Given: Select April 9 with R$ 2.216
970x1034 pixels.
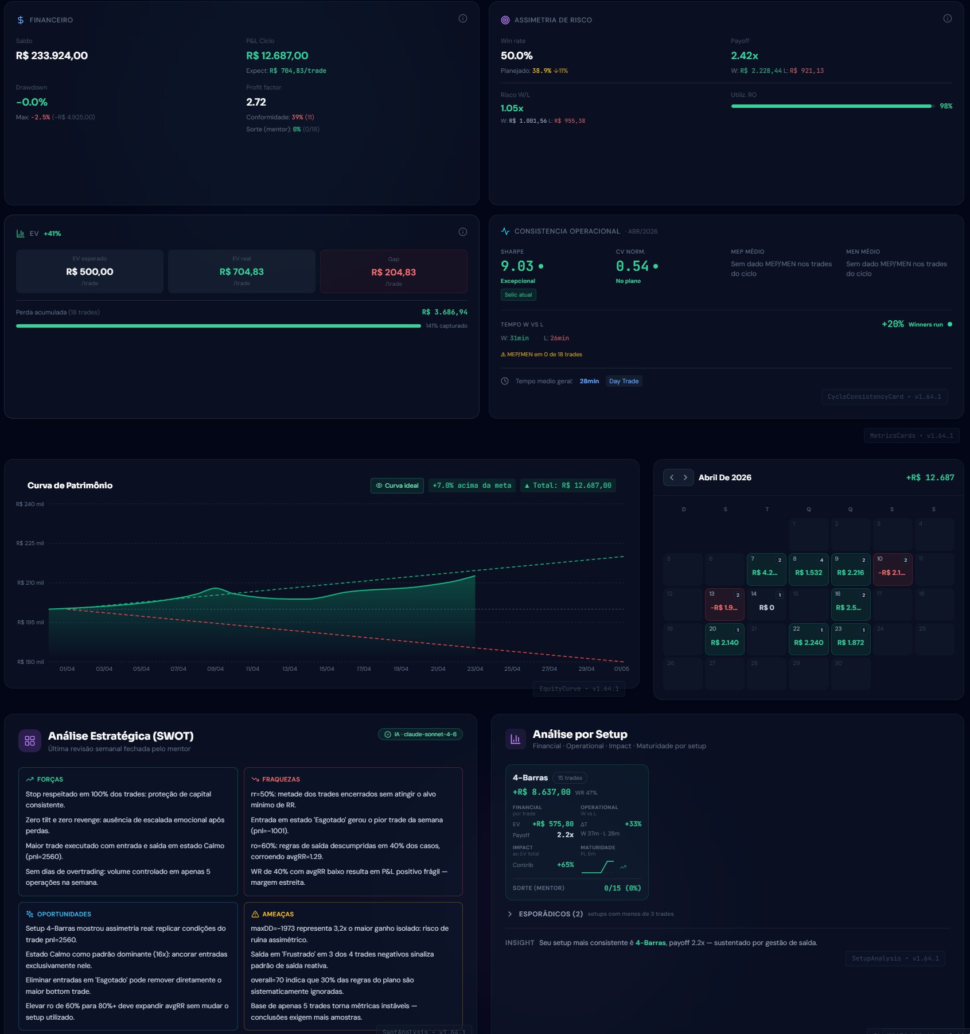Looking at the screenshot, I should 850,569.
